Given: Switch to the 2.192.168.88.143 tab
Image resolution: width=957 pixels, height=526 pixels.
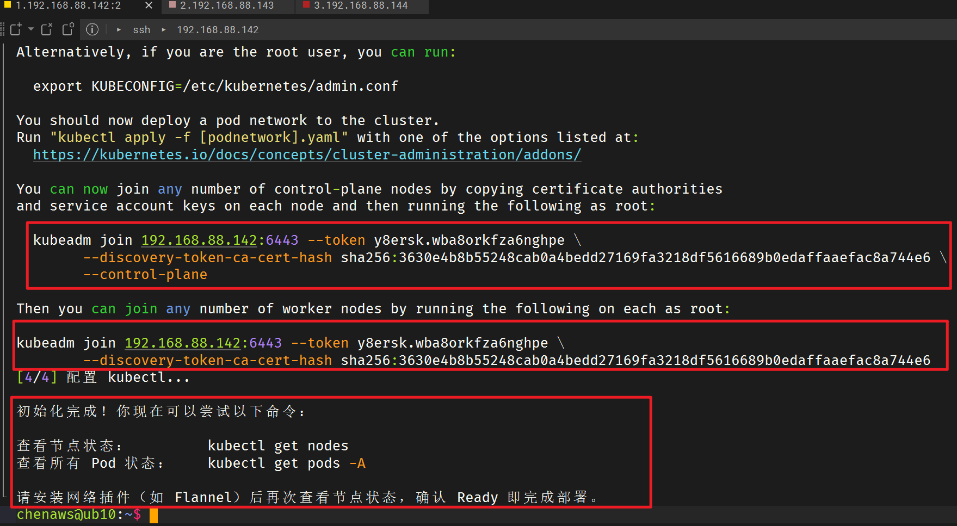Looking at the screenshot, I should tap(227, 5).
